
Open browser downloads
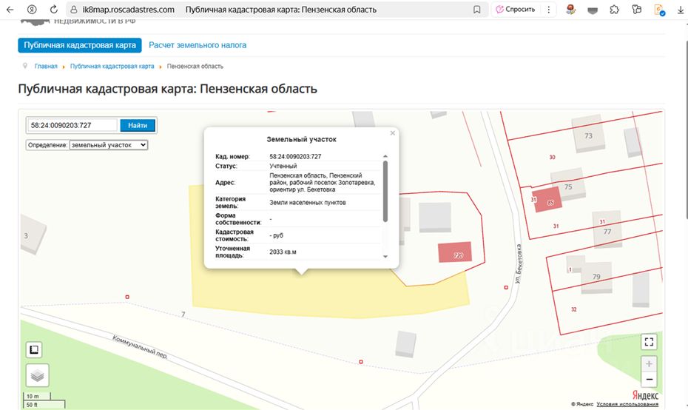(681, 10)
